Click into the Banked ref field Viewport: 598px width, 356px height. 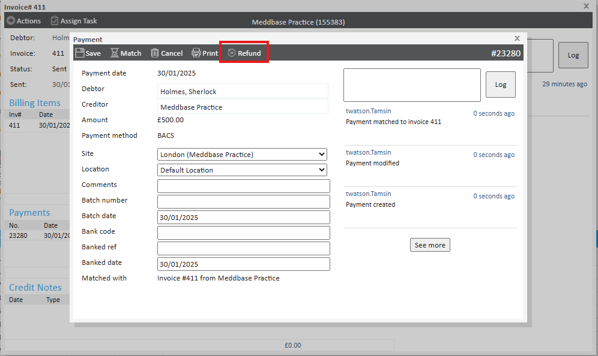point(243,248)
